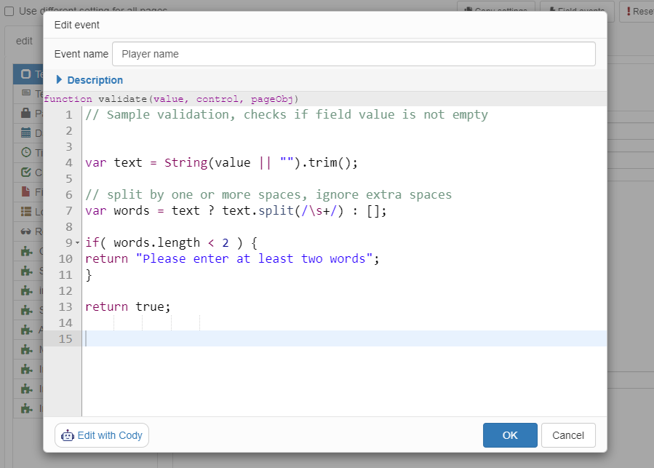Click the list rows icon in sidebar
The width and height of the screenshot is (654, 468).
[26, 212]
